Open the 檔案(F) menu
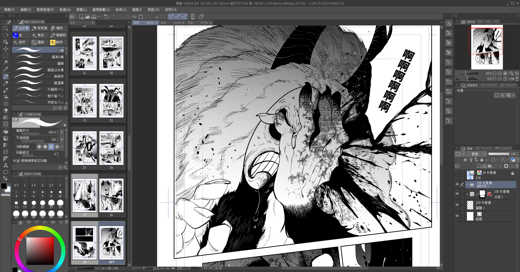 pyautogui.click(x=9, y=10)
